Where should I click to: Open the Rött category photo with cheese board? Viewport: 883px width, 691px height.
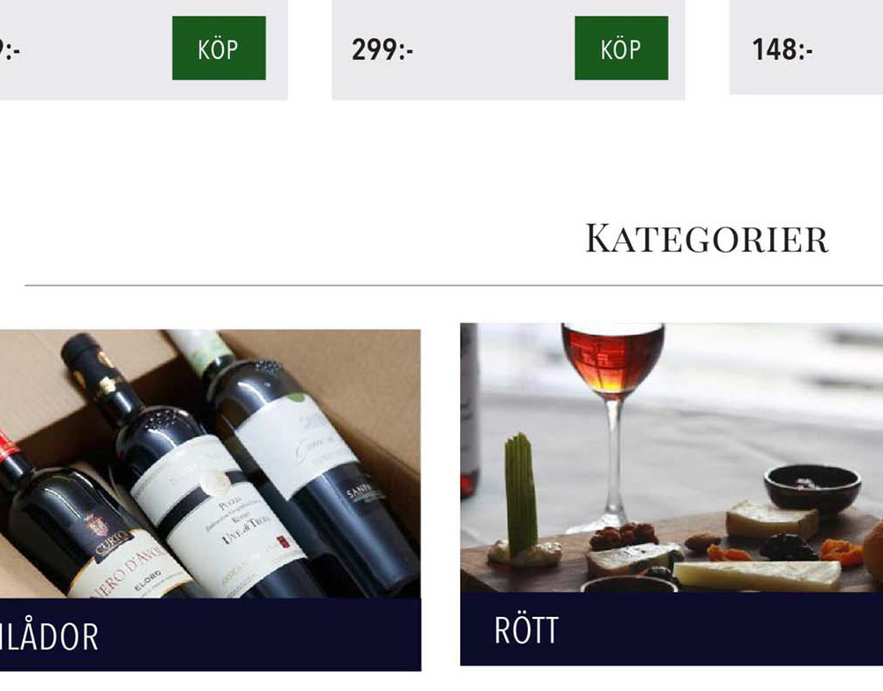pyautogui.click(x=672, y=457)
